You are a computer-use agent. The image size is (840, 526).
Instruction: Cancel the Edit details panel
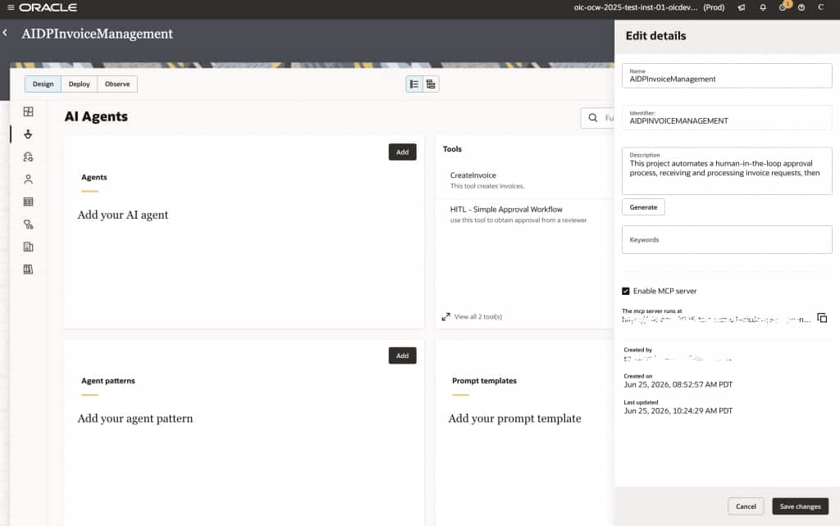pyautogui.click(x=746, y=506)
